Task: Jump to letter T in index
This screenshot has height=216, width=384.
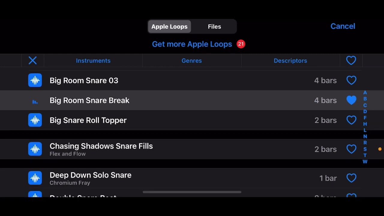Action: click(x=365, y=155)
